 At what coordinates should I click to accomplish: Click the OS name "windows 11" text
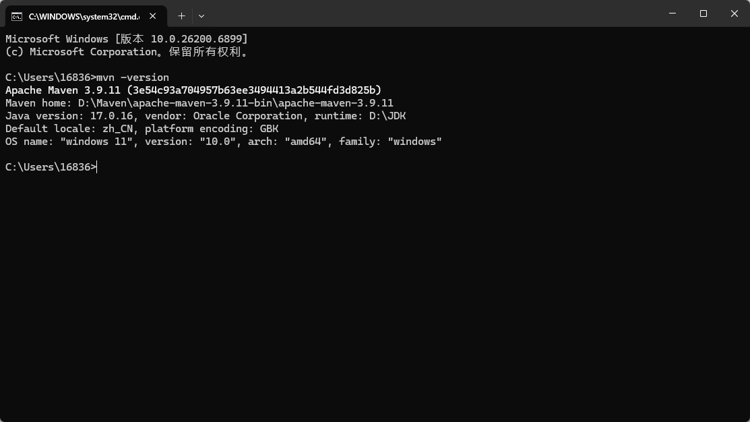point(90,142)
